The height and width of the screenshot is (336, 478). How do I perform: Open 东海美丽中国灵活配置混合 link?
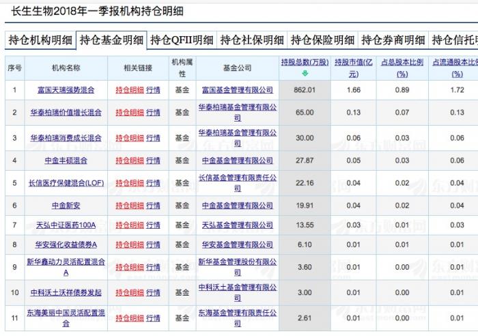coord(66,318)
